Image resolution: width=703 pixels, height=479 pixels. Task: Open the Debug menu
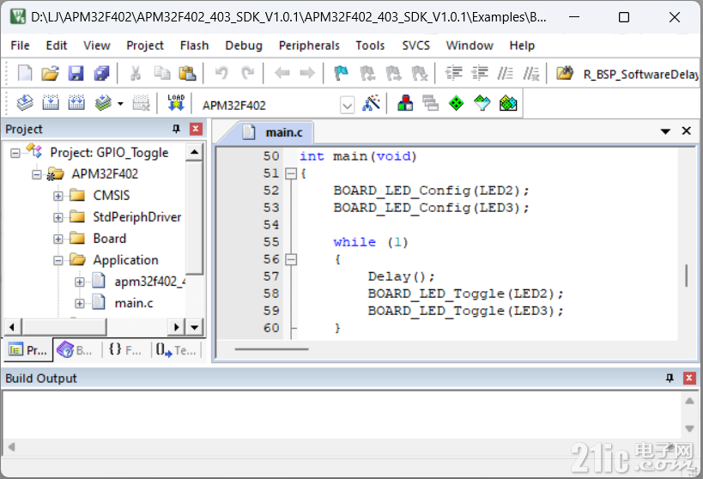(244, 45)
